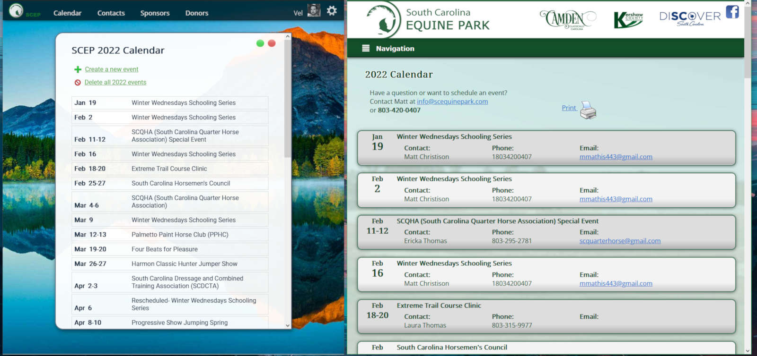This screenshot has height=356, width=757.
Task: Click the green dot button in calendar panel
Action: pyautogui.click(x=260, y=43)
